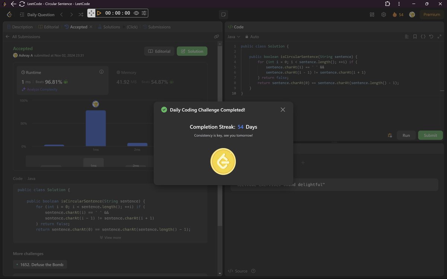Click the bookmark icon in editor toolbar
447x279 pixels.
click(x=415, y=36)
